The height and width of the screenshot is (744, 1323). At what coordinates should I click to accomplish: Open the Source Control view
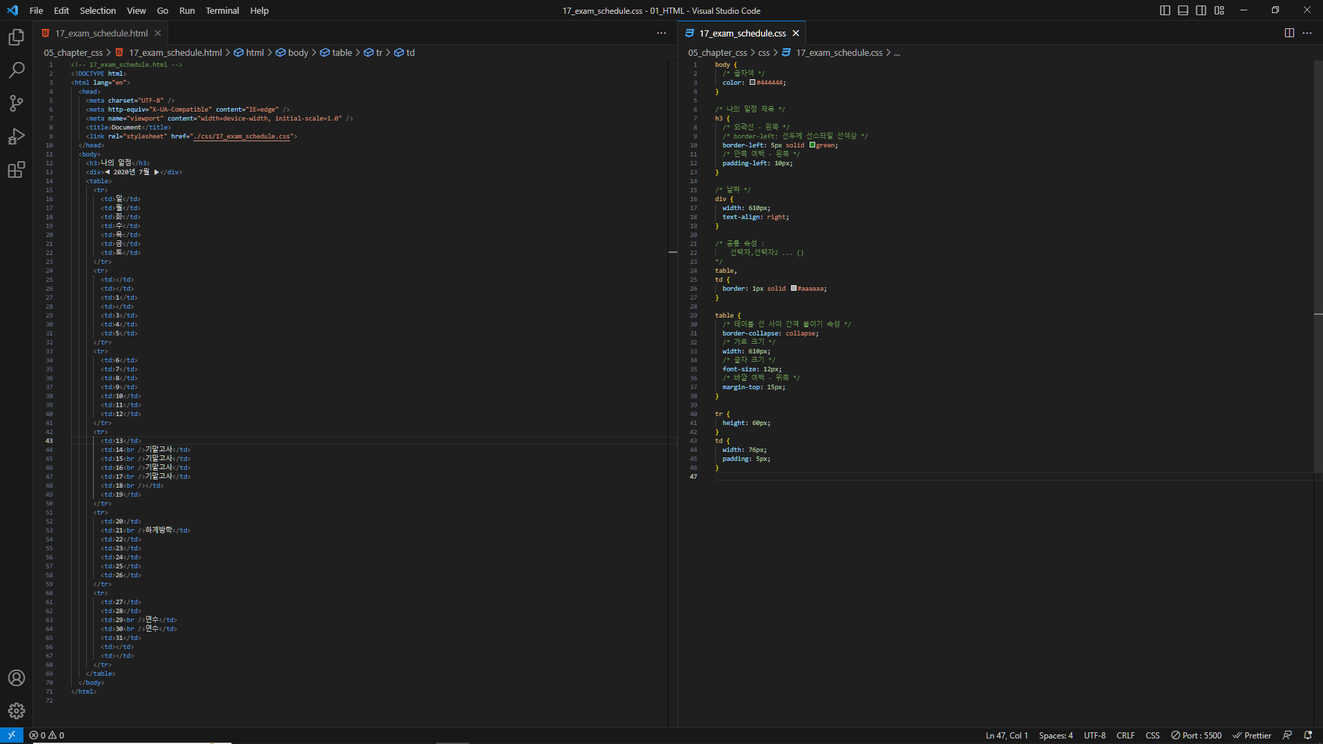(x=17, y=103)
